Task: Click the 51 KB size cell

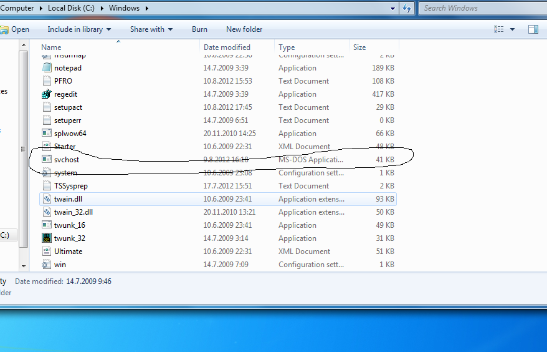Action: tap(385, 252)
